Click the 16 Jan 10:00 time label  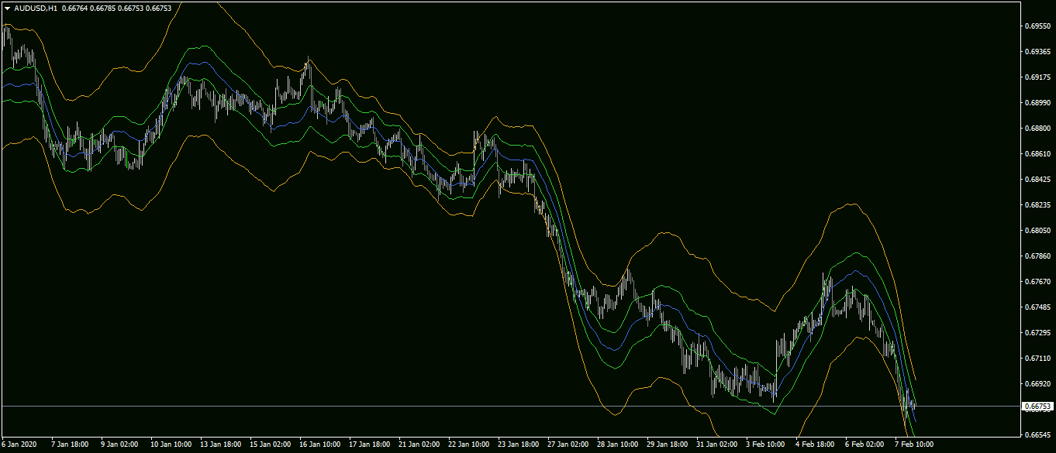click(319, 444)
